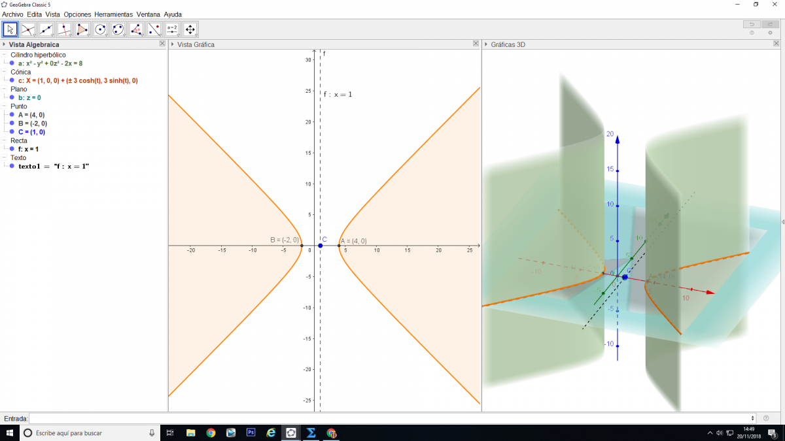Collapse the Punto category
The height and width of the screenshot is (441, 785).
5,106
